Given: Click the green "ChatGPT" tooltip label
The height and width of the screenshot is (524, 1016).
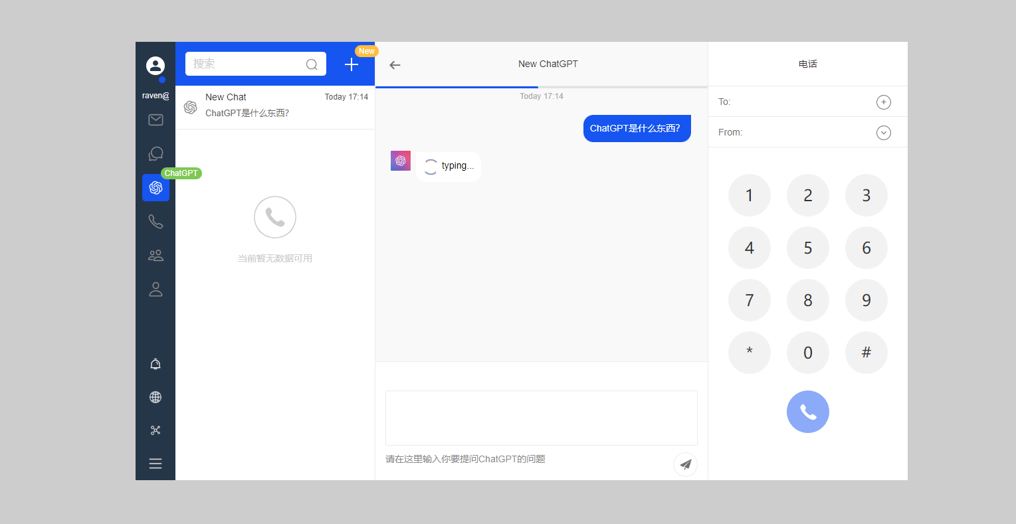Looking at the screenshot, I should click(x=181, y=173).
